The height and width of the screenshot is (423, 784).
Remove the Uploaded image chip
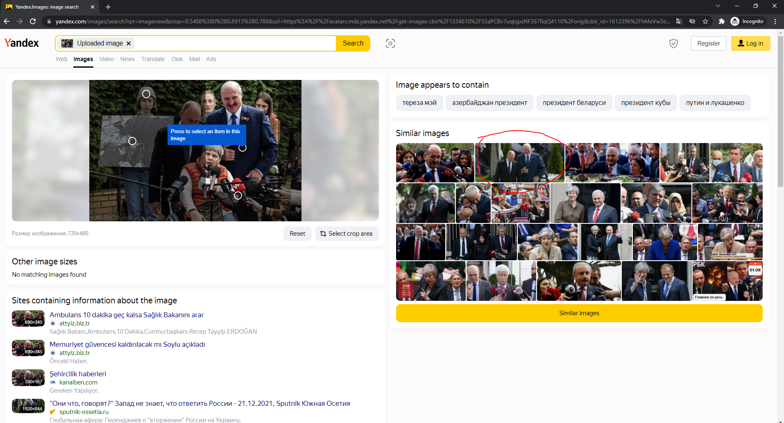[129, 43]
